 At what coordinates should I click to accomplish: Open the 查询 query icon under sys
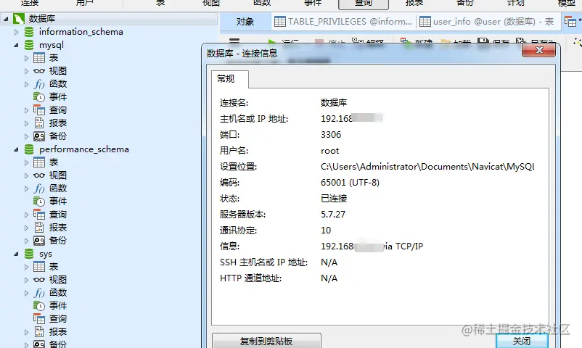(39, 319)
